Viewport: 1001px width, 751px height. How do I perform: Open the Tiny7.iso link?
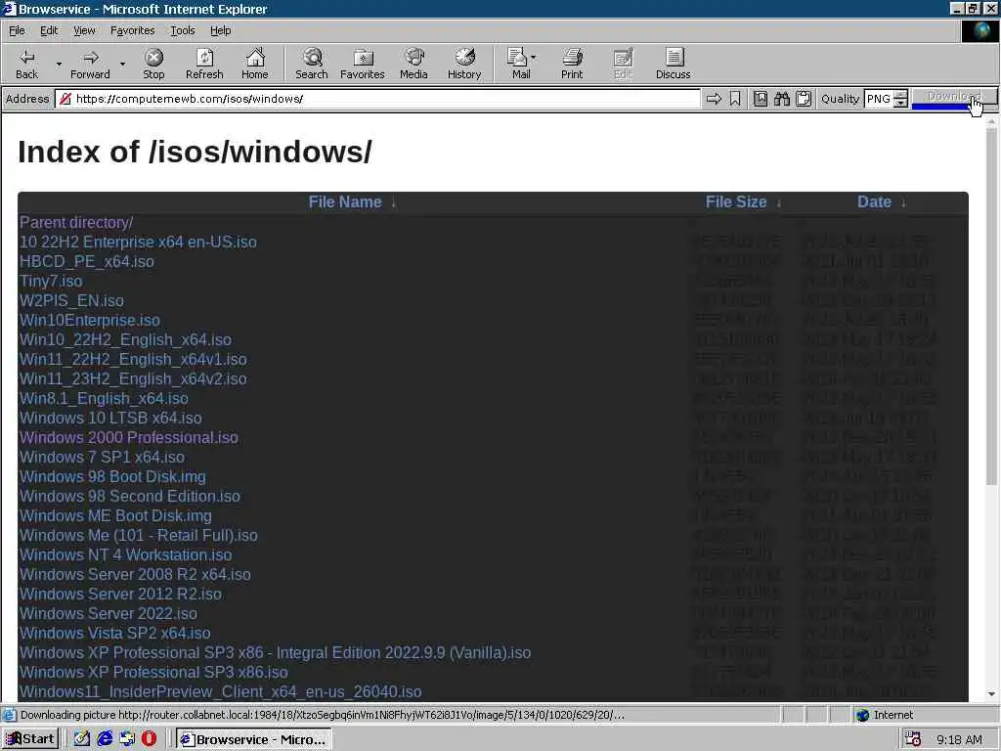pos(51,281)
